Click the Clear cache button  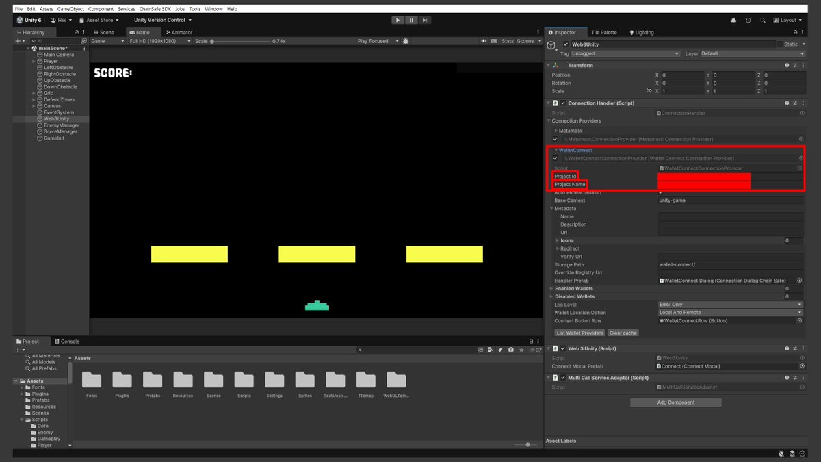(623, 333)
